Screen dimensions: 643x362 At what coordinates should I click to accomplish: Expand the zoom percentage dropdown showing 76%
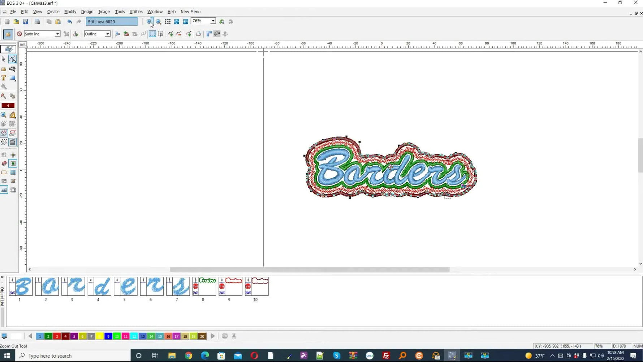(213, 21)
